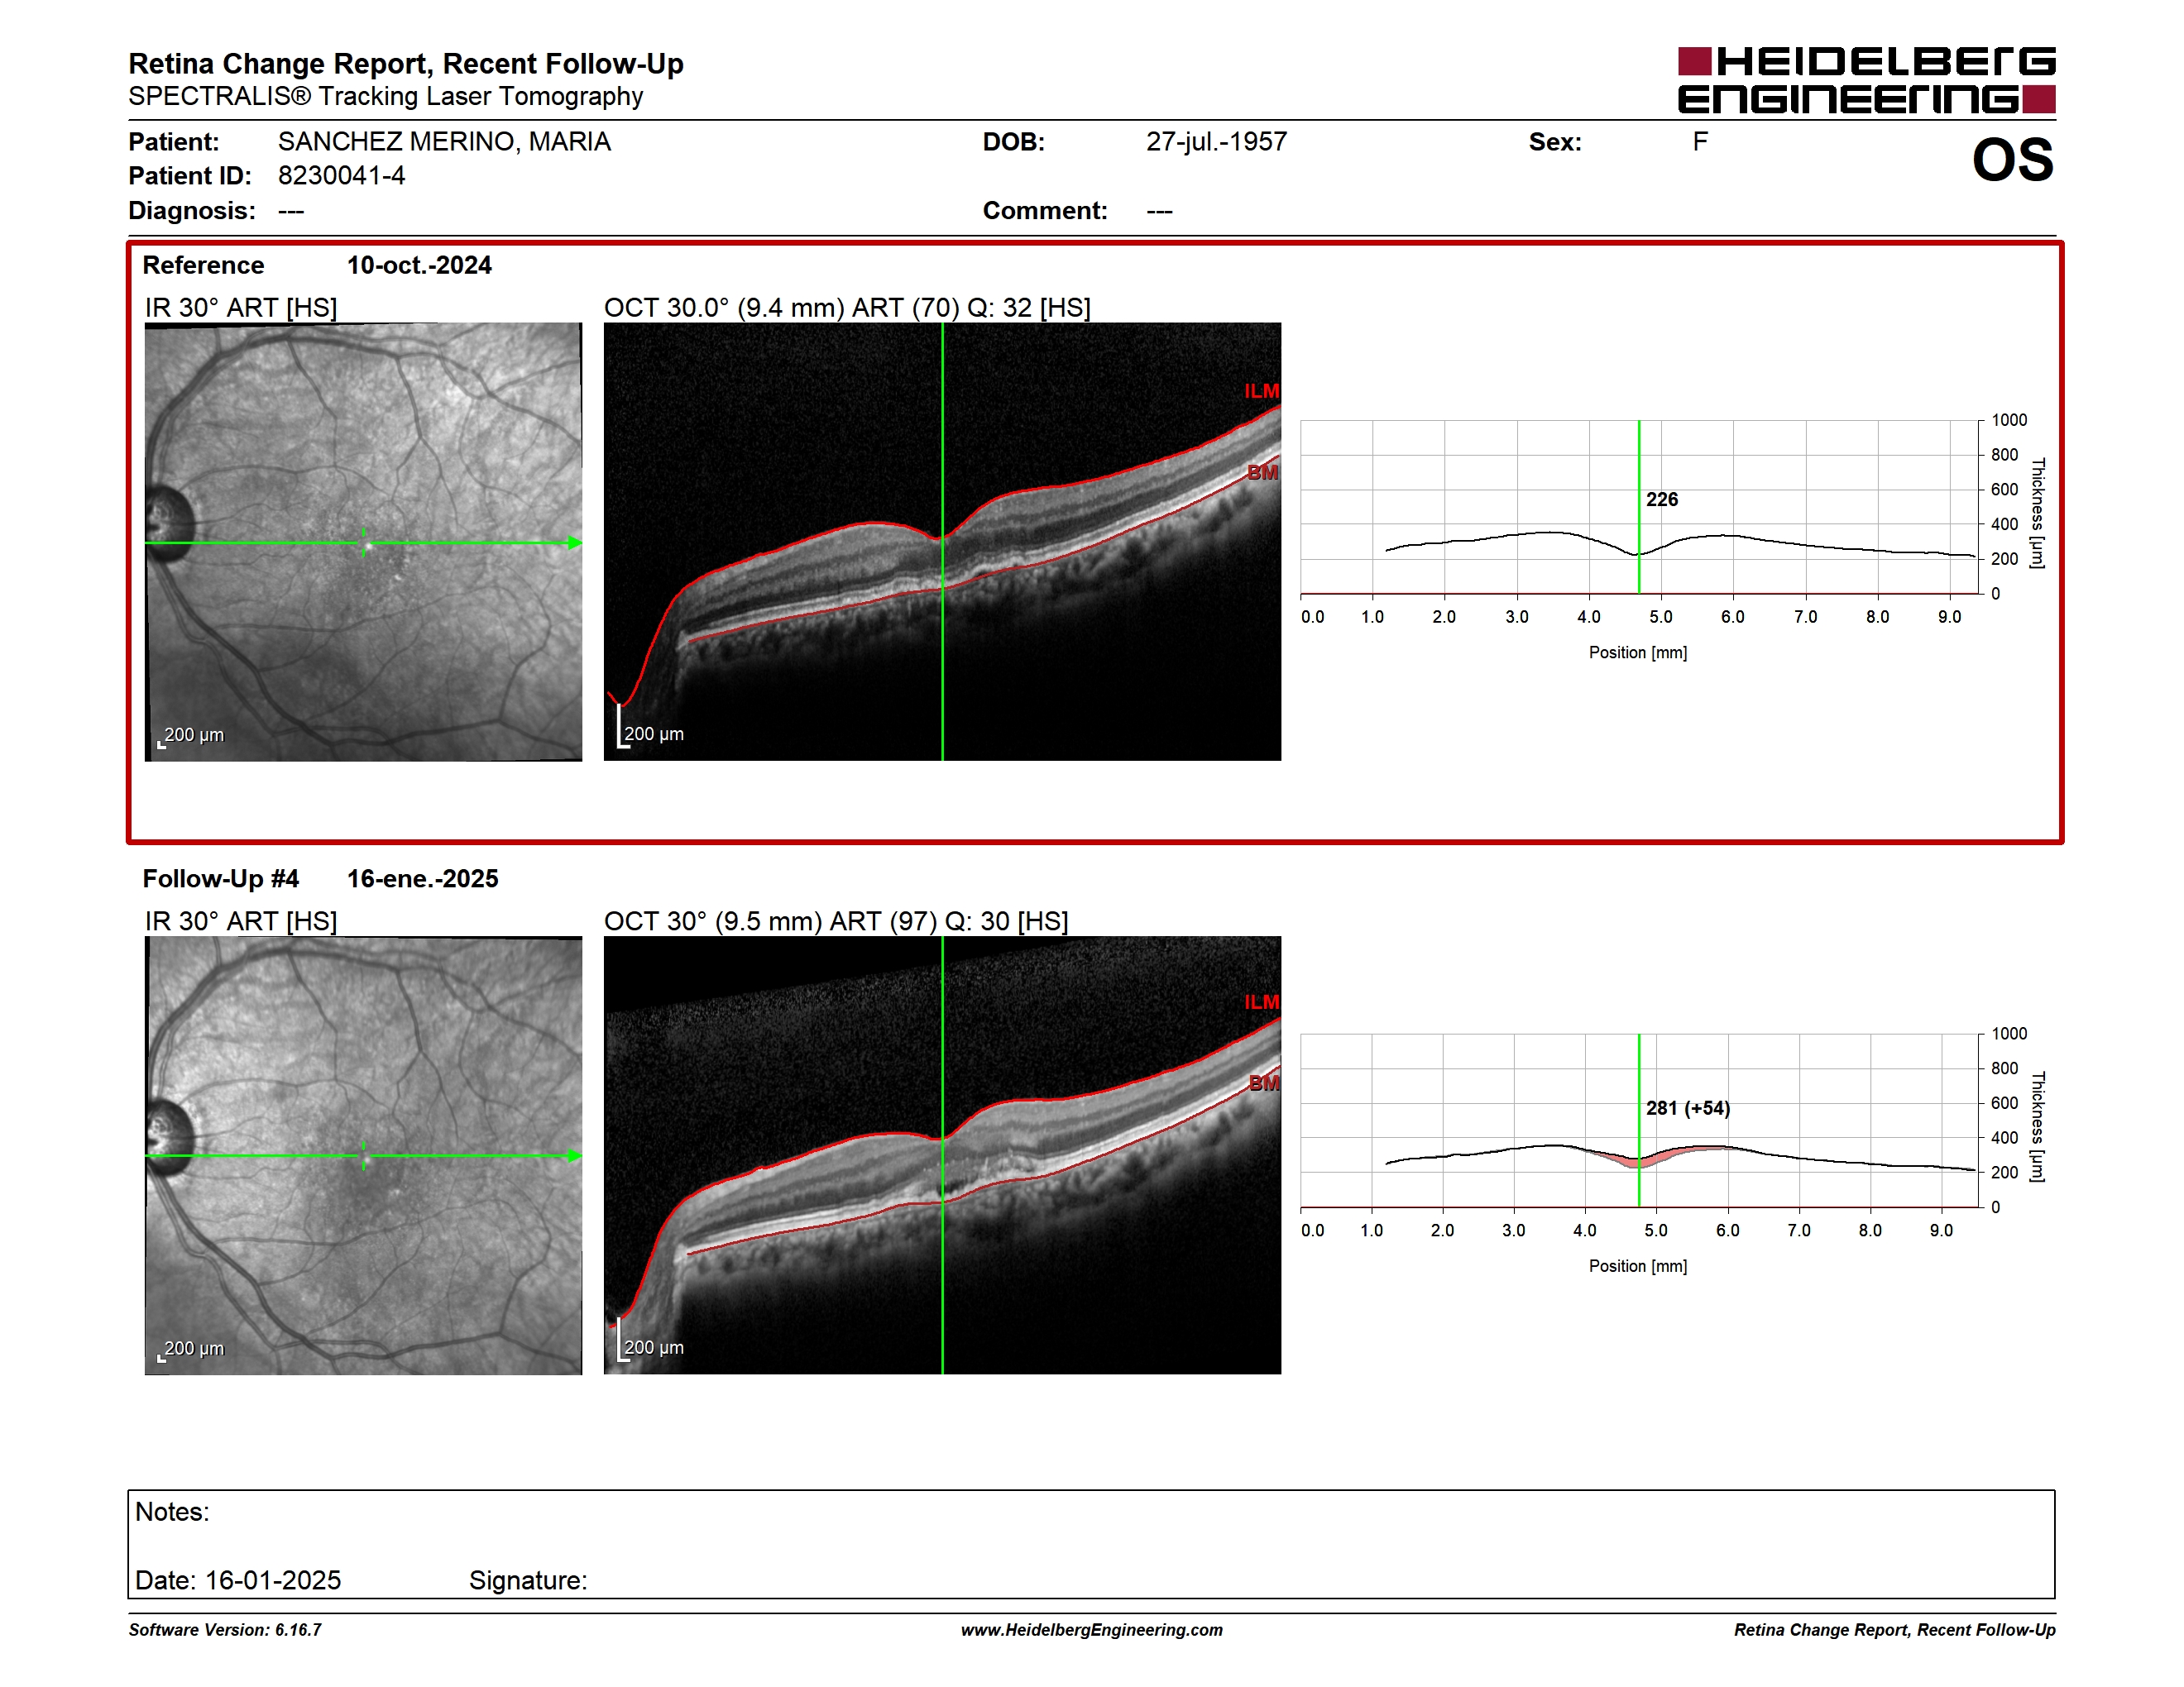Image resolution: width=2184 pixels, height=1687 pixels.
Task: Click the follow-up date 16-ene.-2025
Action: click(422, 878)
